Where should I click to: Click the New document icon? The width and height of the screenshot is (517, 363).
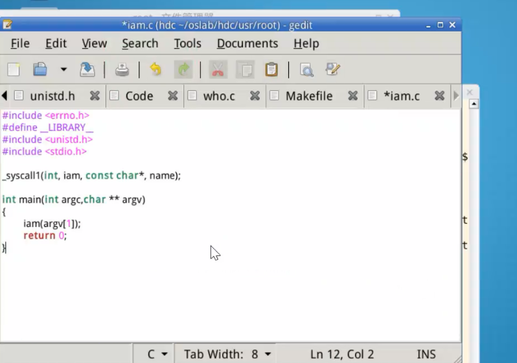pyautogui.click(x=14, y=69)
